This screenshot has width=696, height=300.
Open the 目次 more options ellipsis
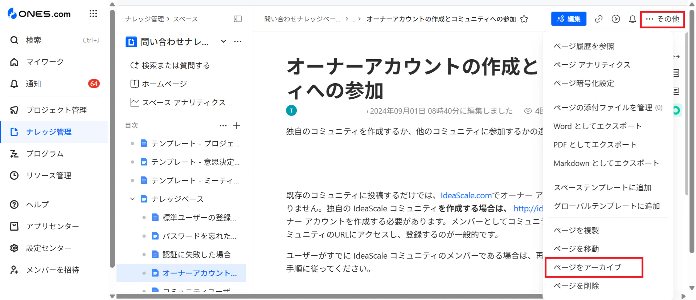point(223,126)
